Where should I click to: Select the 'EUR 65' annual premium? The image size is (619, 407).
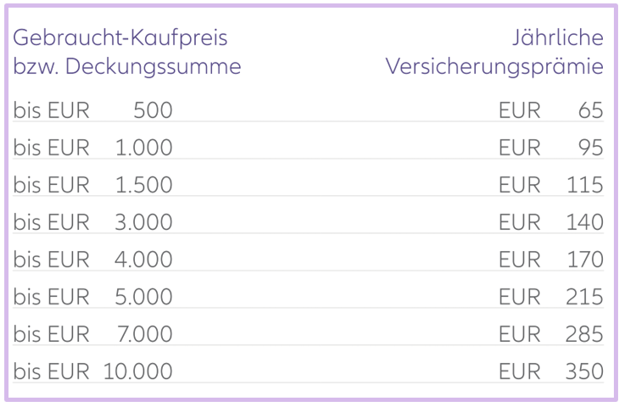point(551,110)
